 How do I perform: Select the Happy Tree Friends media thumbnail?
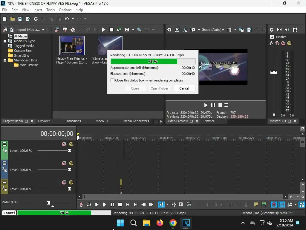[72, 46]
